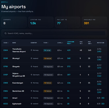Click T2 Regional badge in Egilsstadir row

coord(48,104)
